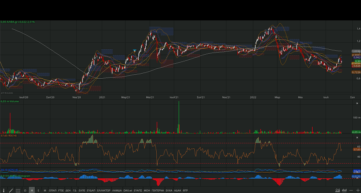
Task: Switch to hourly Ω timeframe
Action: (25, 190)
